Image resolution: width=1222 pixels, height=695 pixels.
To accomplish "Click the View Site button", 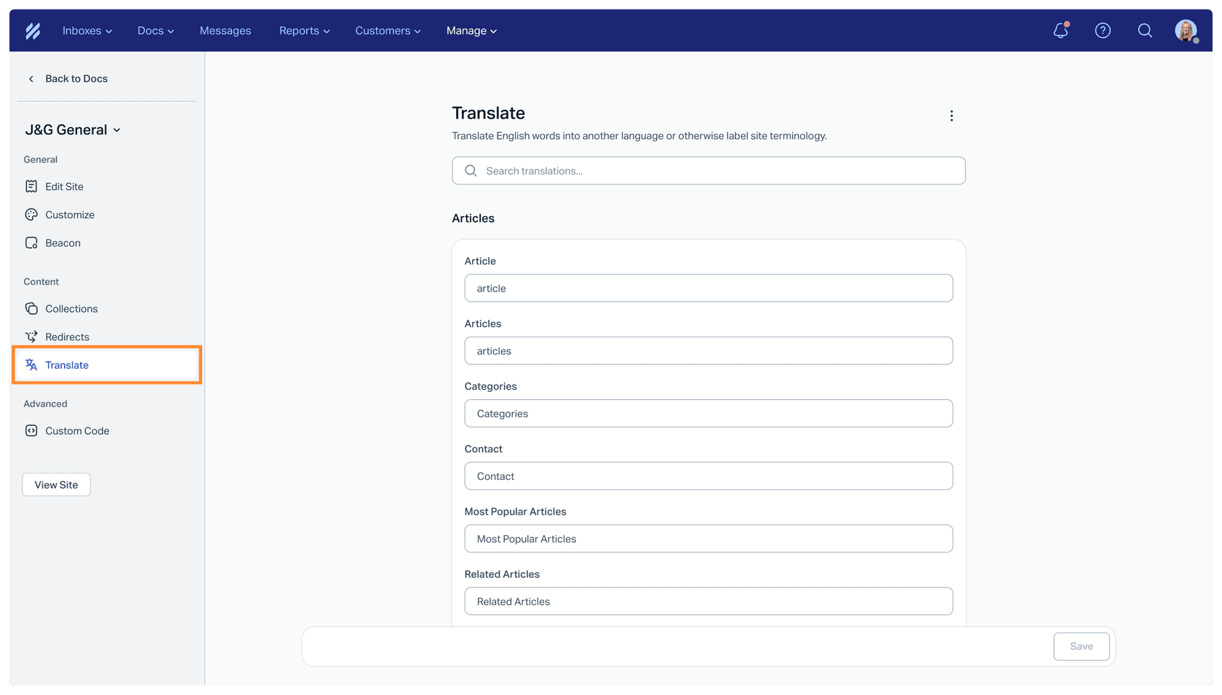I will click(x=56, y=485).
